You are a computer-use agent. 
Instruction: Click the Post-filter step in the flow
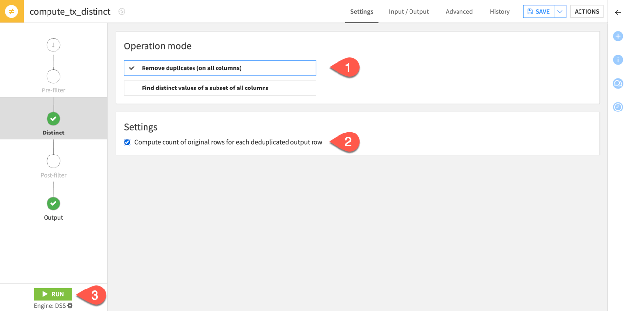click(53, 160)
